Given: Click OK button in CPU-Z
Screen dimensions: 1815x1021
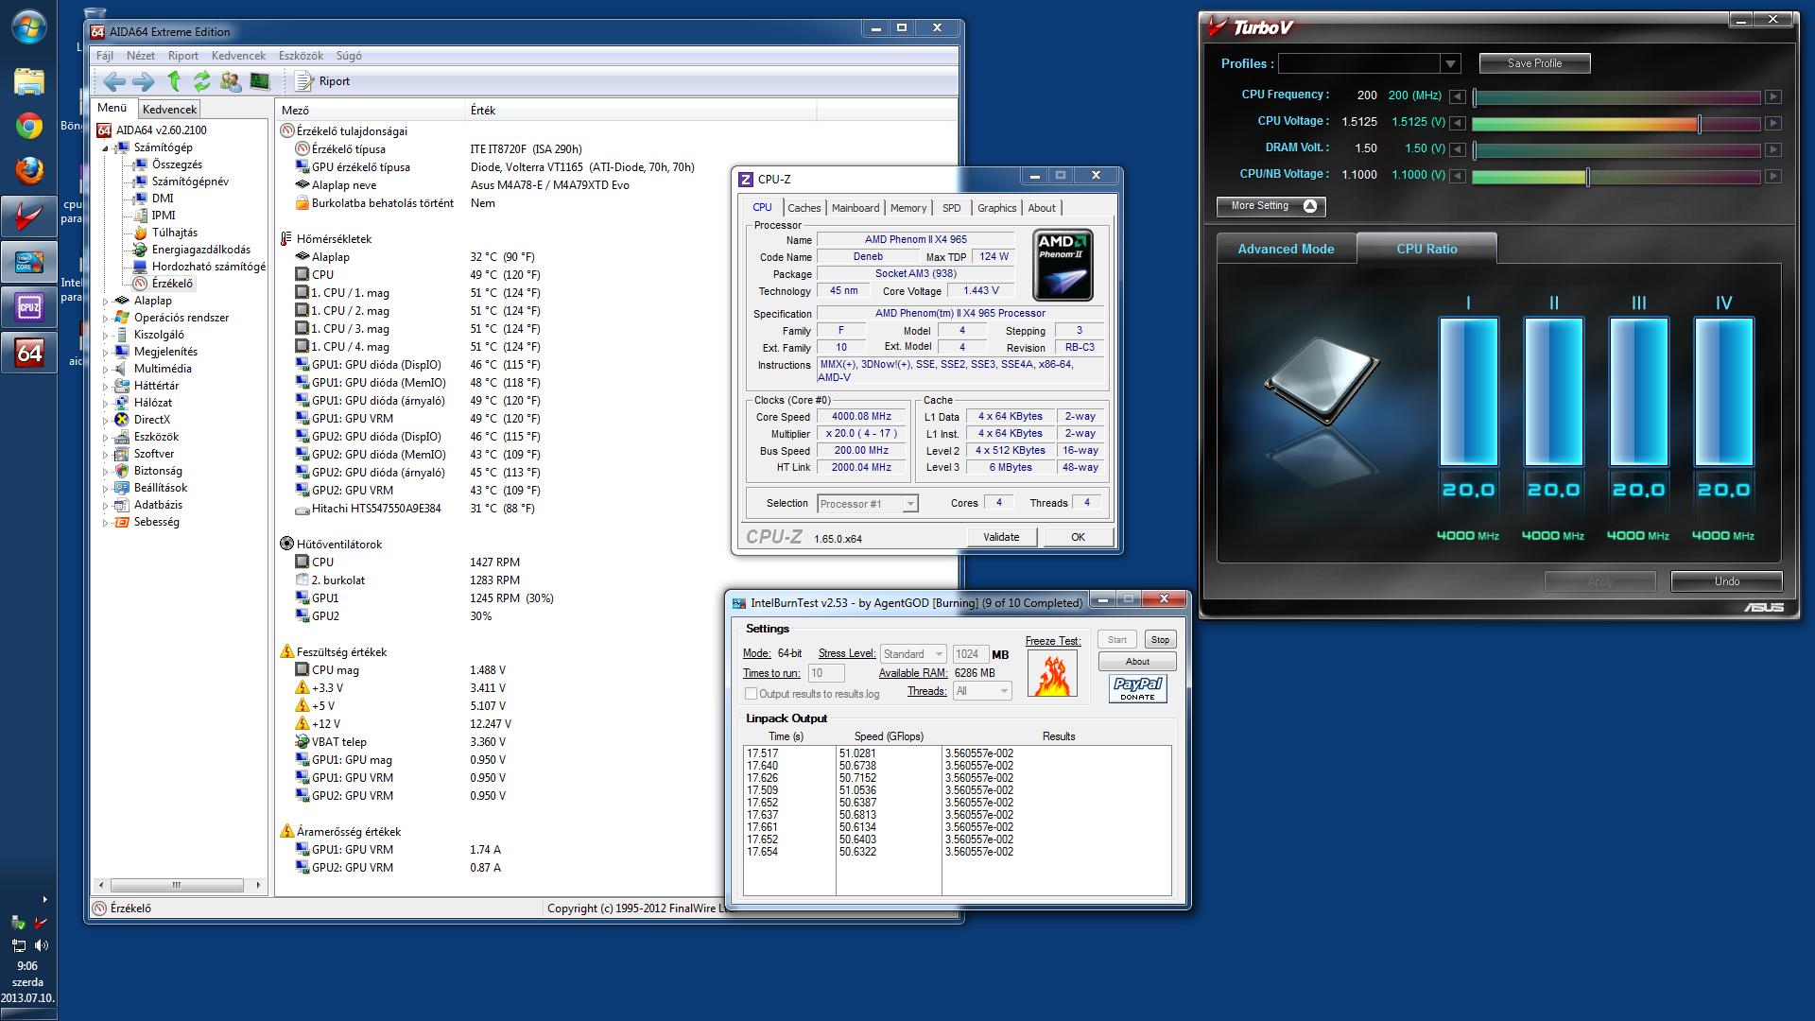Looking at the screenshot, I should pyautogui.click(x=1078, y=537).
